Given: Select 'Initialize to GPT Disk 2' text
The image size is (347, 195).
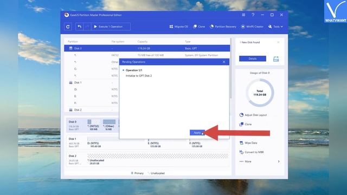Looking at the screenshot, I should (139, 76).
